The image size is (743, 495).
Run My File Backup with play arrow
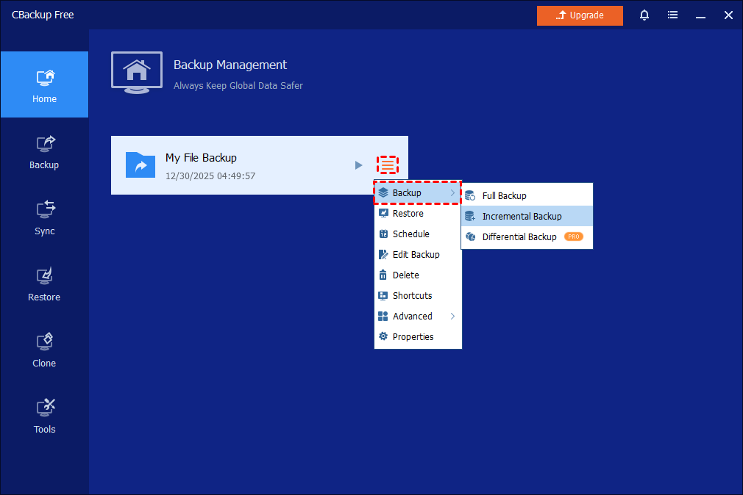tap(358, 165)
